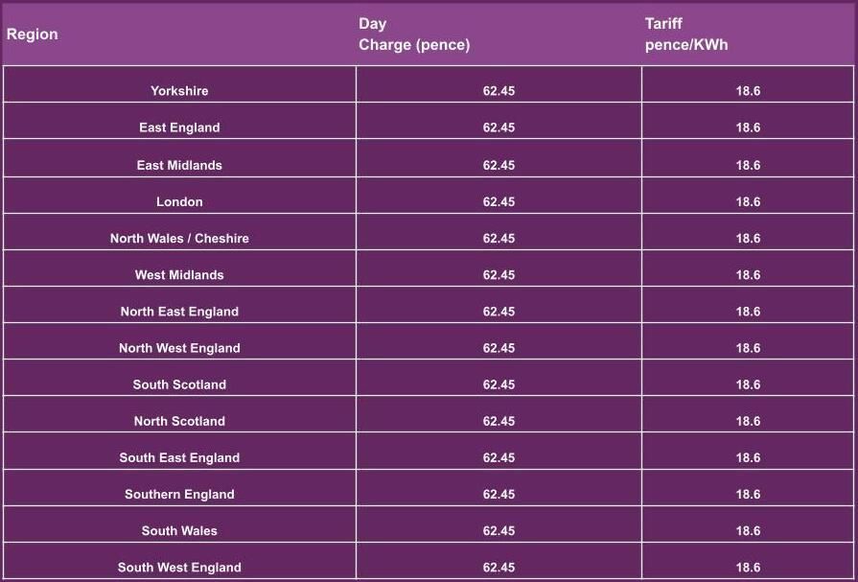The width and height of the screenshot is (858, 582).
Task: Select the West Midlands region cell
Action: pos(179,274)
